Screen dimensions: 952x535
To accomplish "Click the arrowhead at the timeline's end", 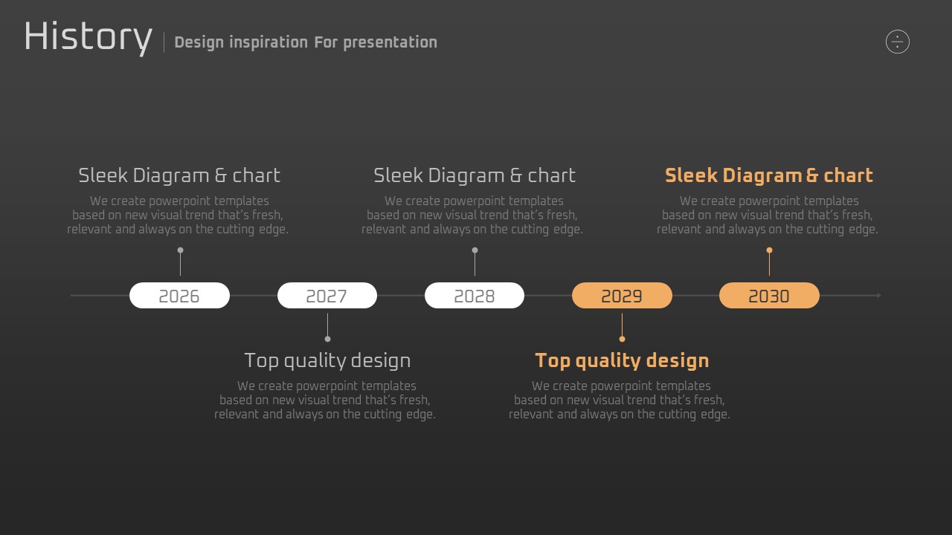I will 878,296.
